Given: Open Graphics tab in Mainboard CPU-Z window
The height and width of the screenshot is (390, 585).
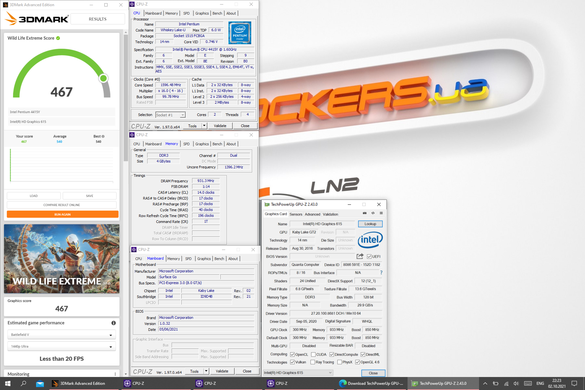Looking at the screenshot, I should [x=204, y=259].
